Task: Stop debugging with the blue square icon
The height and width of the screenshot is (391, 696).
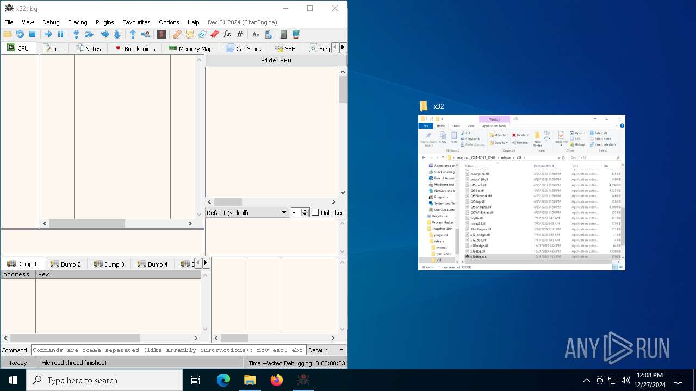Action: (32, 34)
